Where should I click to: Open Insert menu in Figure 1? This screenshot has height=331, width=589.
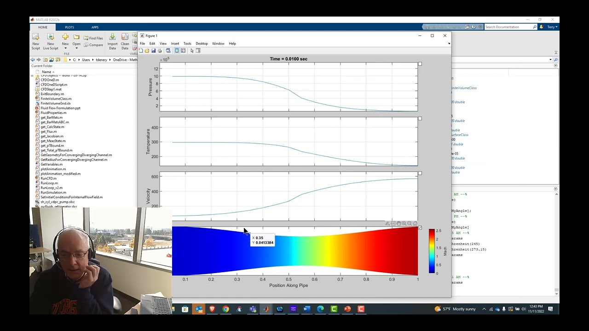pos(175,44)
